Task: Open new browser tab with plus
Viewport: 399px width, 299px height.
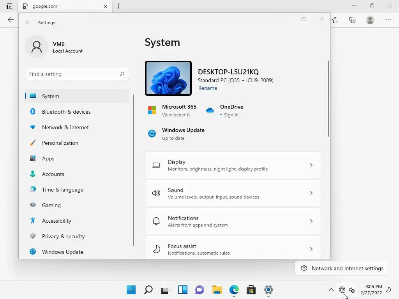Action: click(118, 6)
